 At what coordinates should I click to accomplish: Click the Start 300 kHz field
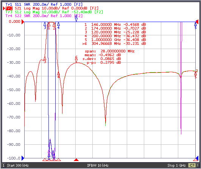click(x=18, y=166)
